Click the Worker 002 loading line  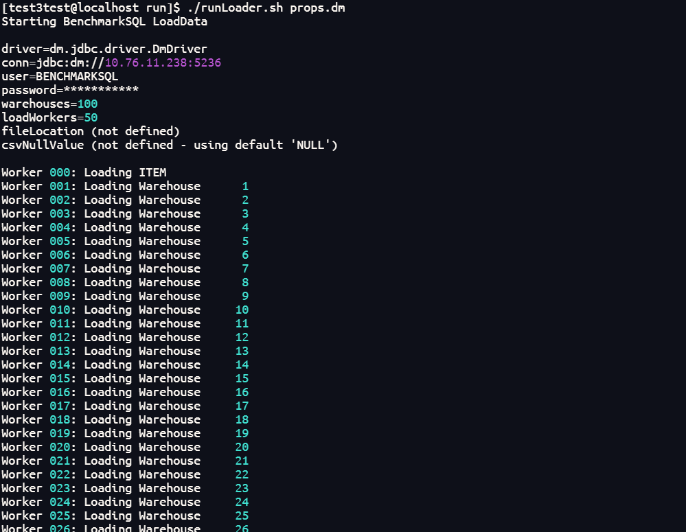(125, 200)
